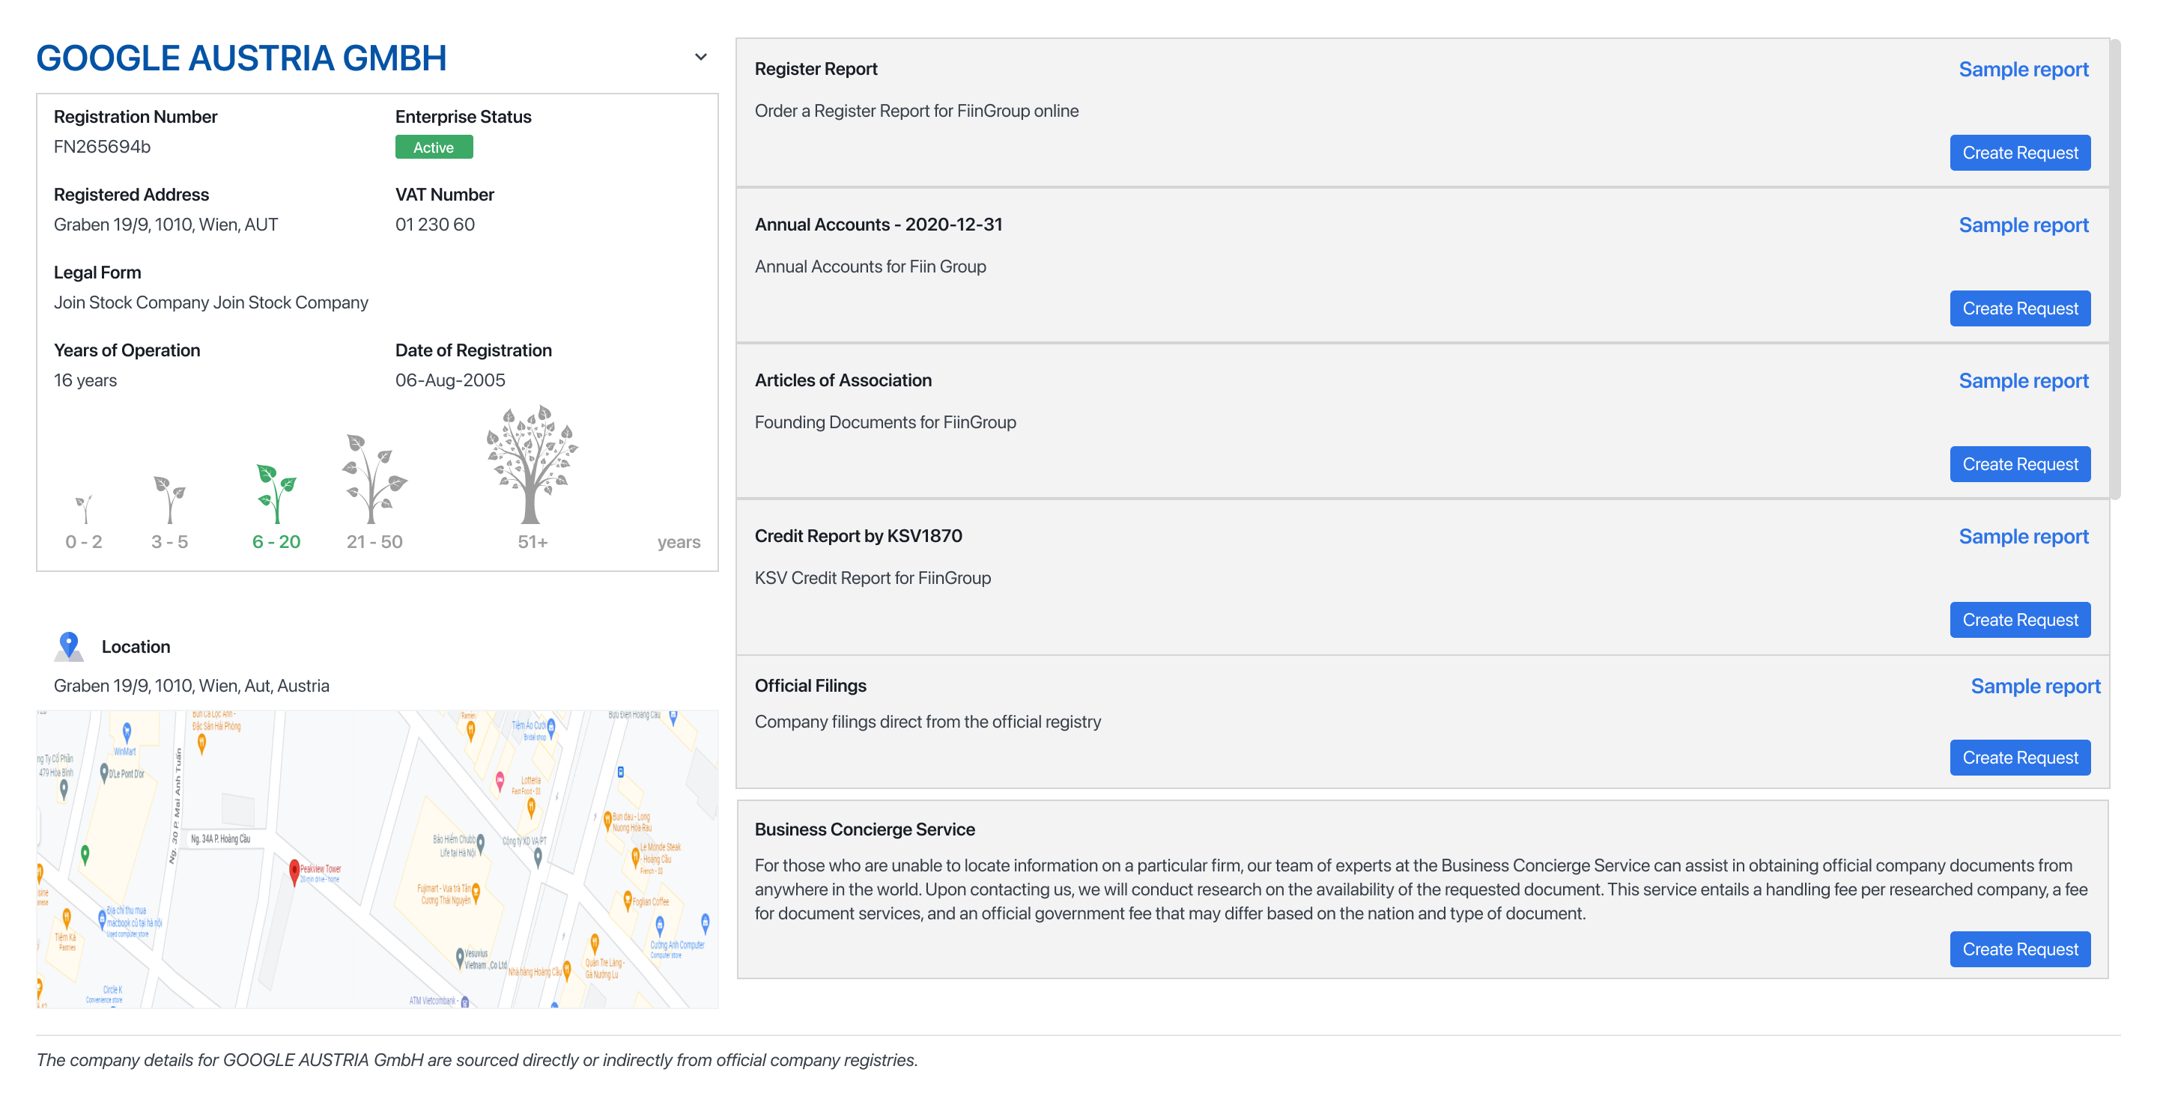2157x1096 pixels.
Task: Click the green Active status badge
Action: 434,147
